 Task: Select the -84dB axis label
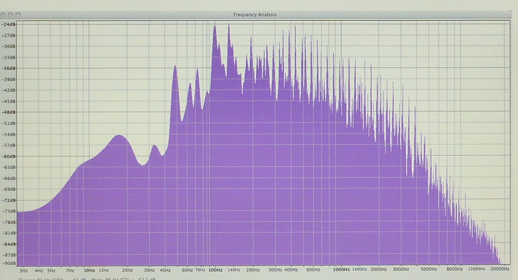coord(8,244)
